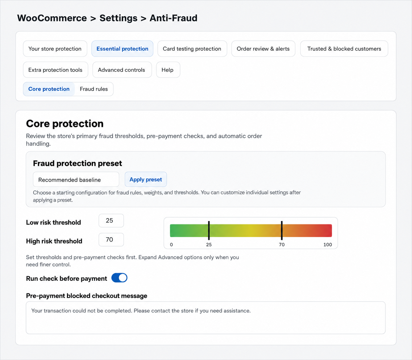
Task: Open the Recommended baseline preset dropdown
Action: pyautogui.click(x=76, y=180)
